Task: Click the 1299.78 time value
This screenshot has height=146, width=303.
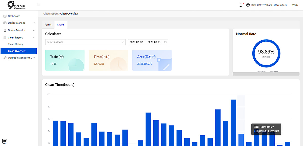Action: (99, 64)
